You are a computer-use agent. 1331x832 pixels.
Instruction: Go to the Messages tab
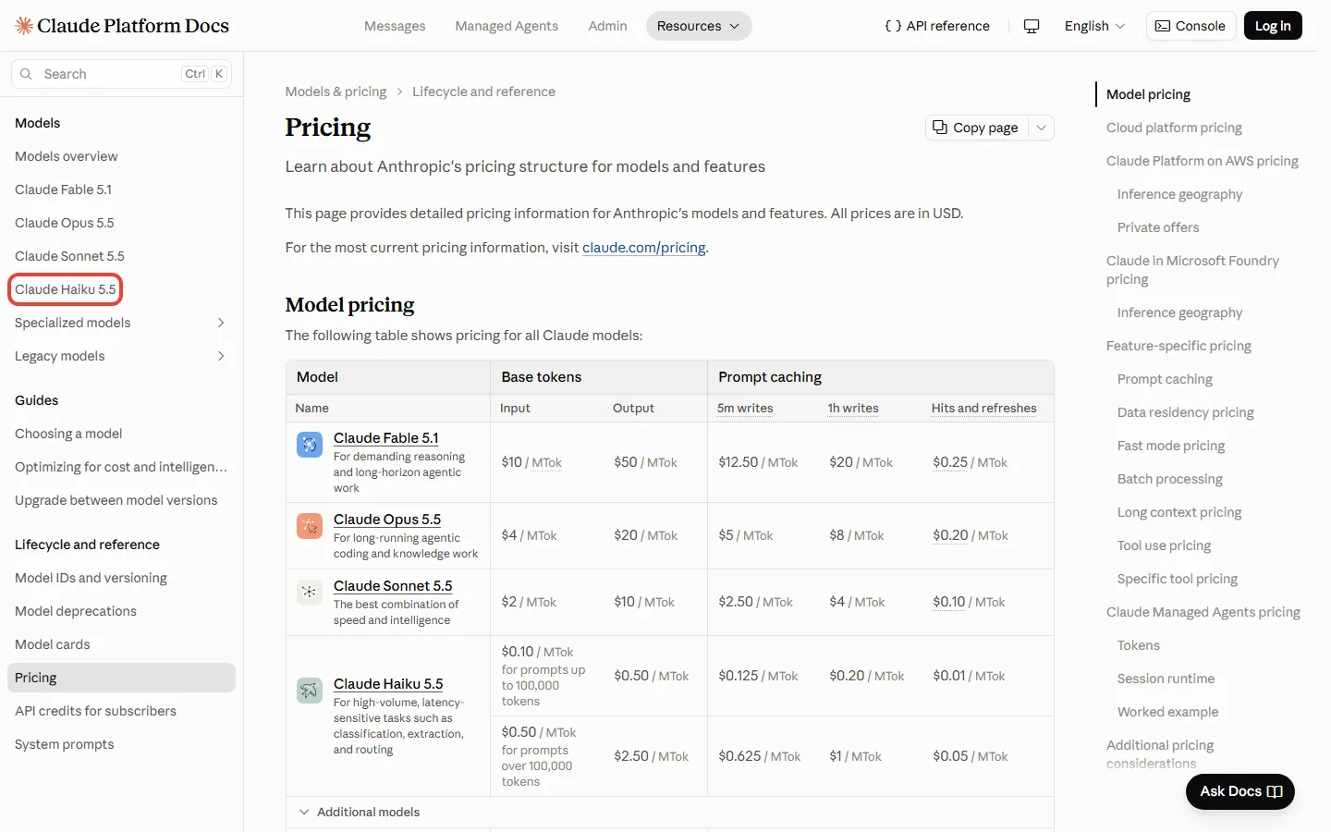click(x=395, y=26)
